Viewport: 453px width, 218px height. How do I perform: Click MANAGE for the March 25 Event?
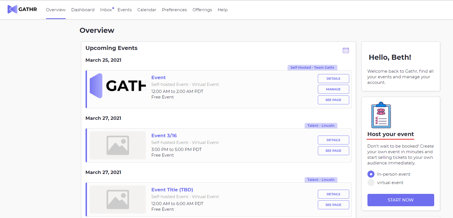[333, 89]
